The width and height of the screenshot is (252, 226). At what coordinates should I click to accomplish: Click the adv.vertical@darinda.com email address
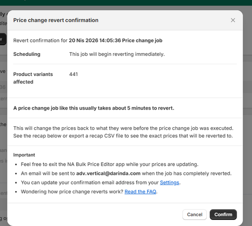point(108,173)
